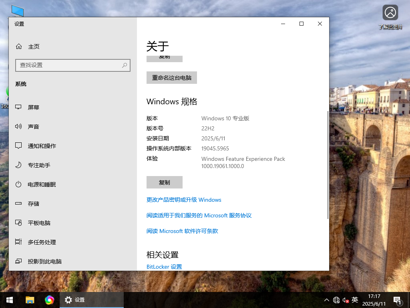Open change product key or upgrade Windows link
410x308 pixels.
click(184, 200)
